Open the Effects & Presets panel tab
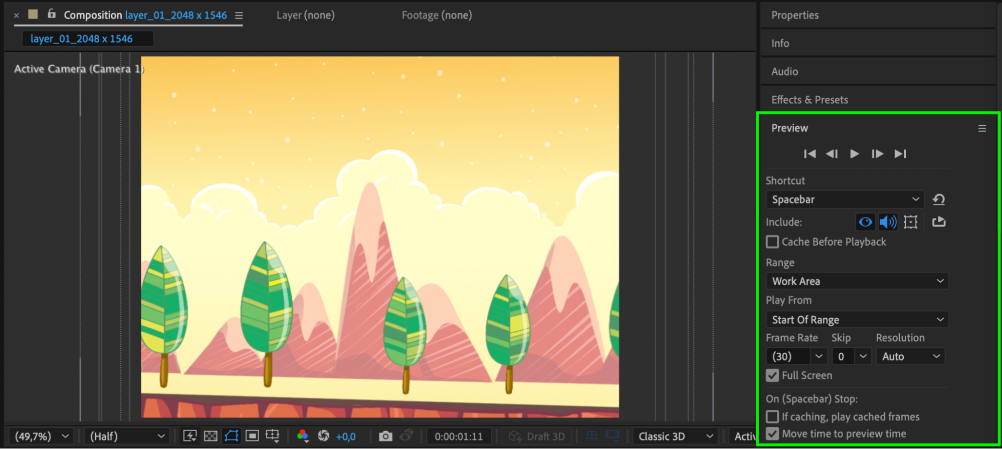 point(810,100)
